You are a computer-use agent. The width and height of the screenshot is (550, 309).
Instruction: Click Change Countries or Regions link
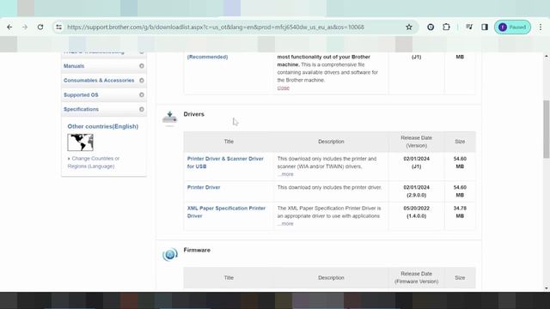[94, 162]
